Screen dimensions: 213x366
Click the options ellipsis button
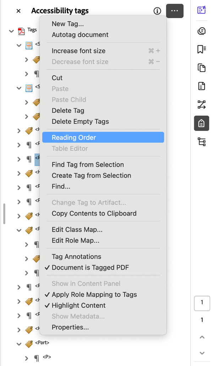click(x=175, y=11)
